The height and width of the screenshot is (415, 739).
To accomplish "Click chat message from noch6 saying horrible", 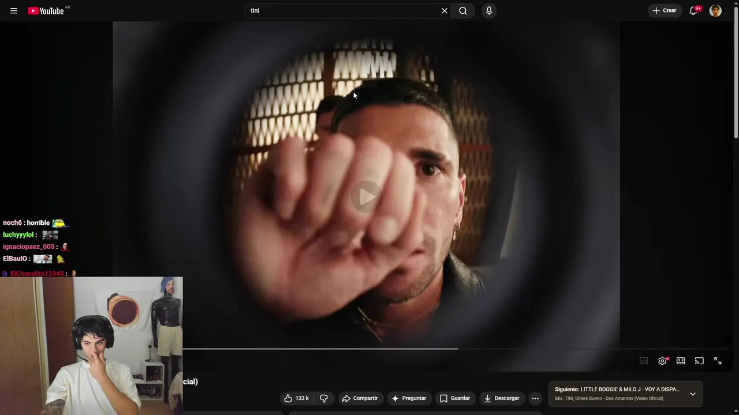I will pos(35,223).
